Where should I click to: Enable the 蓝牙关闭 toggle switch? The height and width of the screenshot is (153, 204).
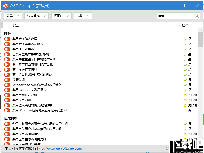pyautogui.click(x=7, y=80)
